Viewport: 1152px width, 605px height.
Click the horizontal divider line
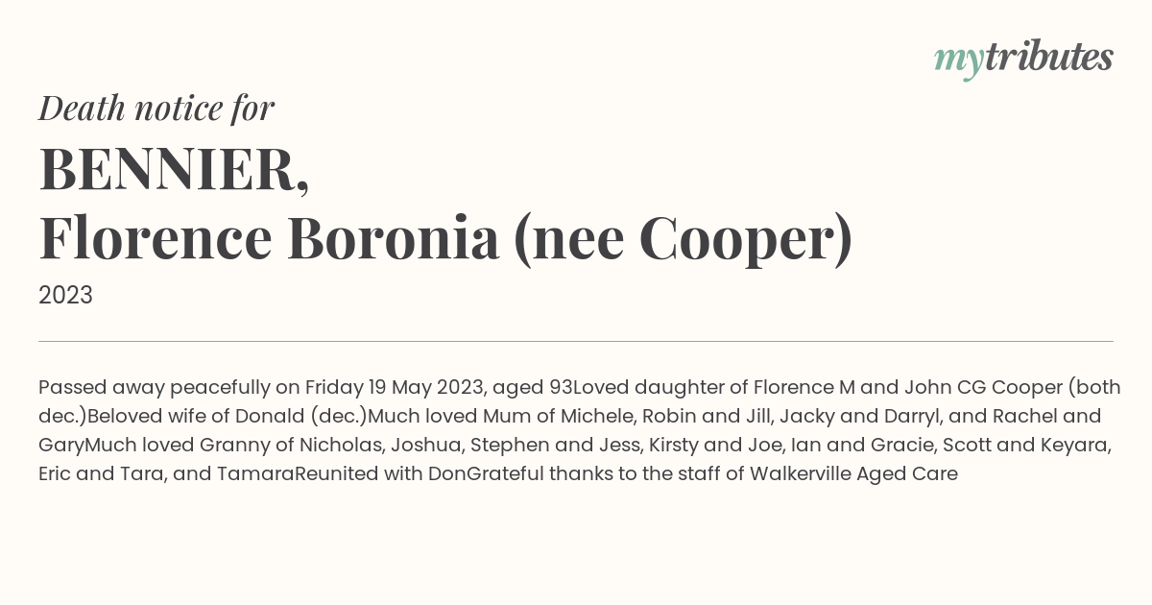576,341
